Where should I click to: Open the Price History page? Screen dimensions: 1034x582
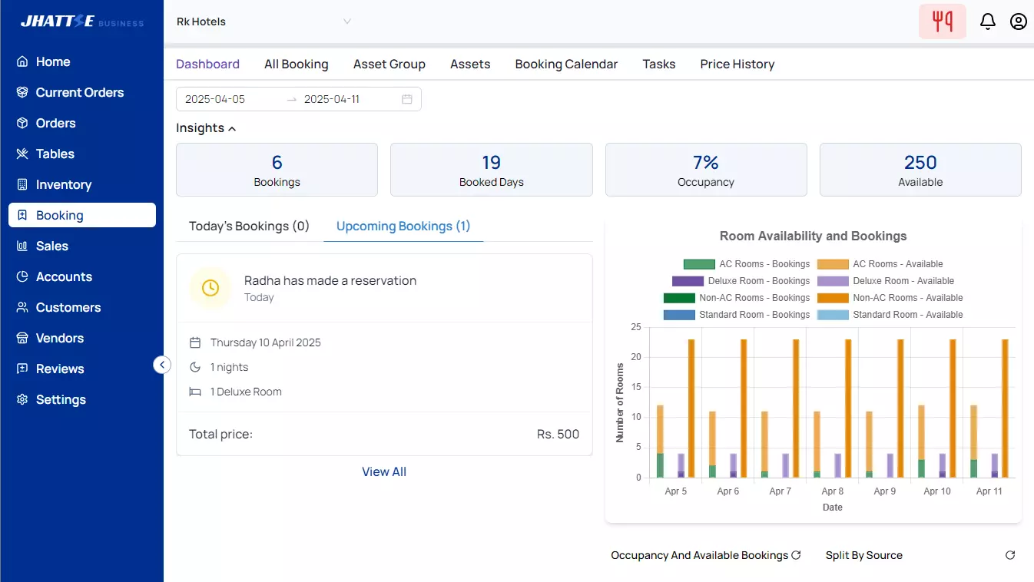pos(737,64)
